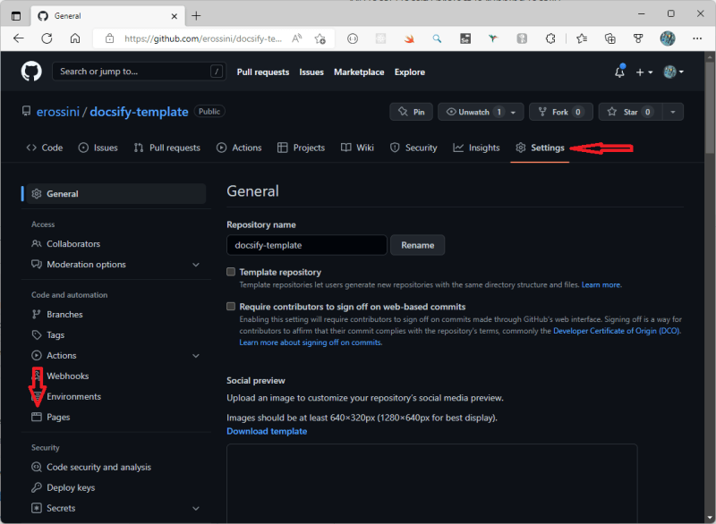Viewport: 716px width, 524px height.
Task: Open the user avatar menu
Action: tap(673, 72)
